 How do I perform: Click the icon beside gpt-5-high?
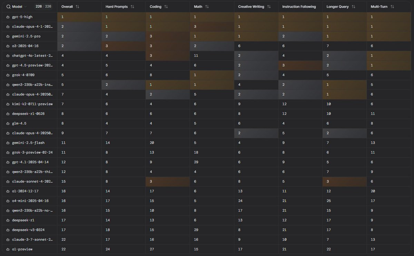click(8, 17)
